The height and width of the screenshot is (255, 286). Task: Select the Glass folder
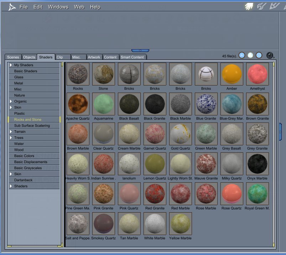[x=34, y=77]
